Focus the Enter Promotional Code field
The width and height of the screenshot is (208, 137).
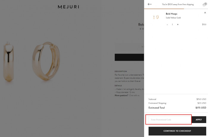(x=168, y=119)
